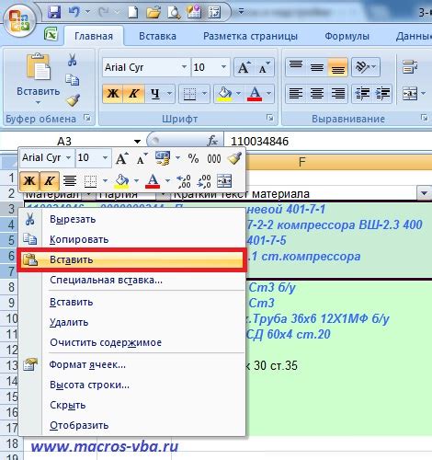Toggle Bold (Ж) in ribbon font group

(x=113, y=93)
